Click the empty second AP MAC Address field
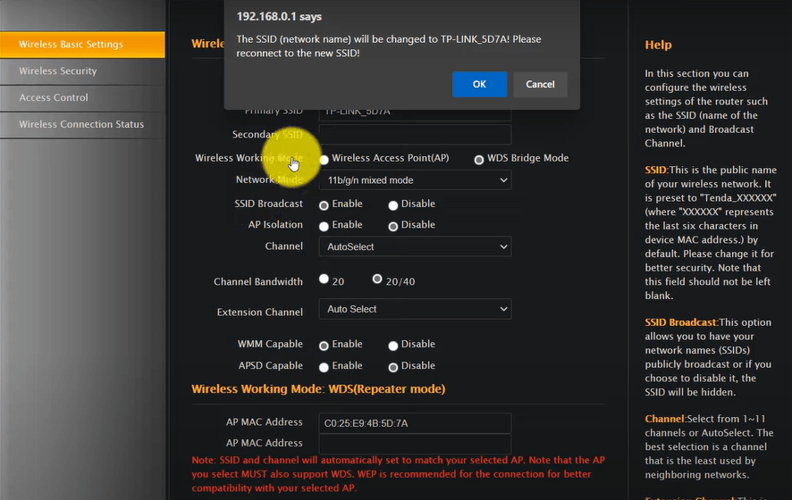 415,444
